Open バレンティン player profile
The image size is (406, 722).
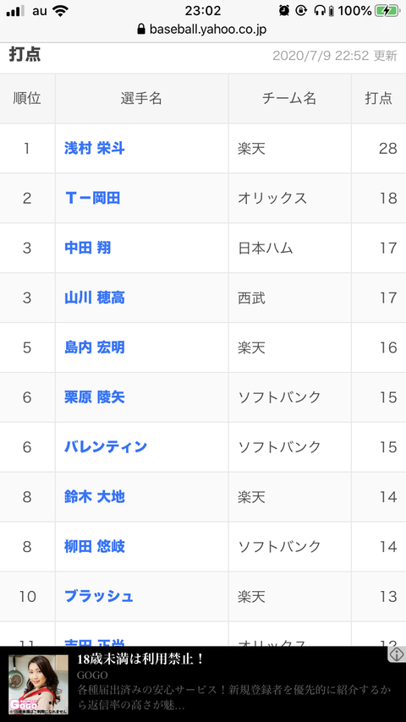[x=106, y=446]
